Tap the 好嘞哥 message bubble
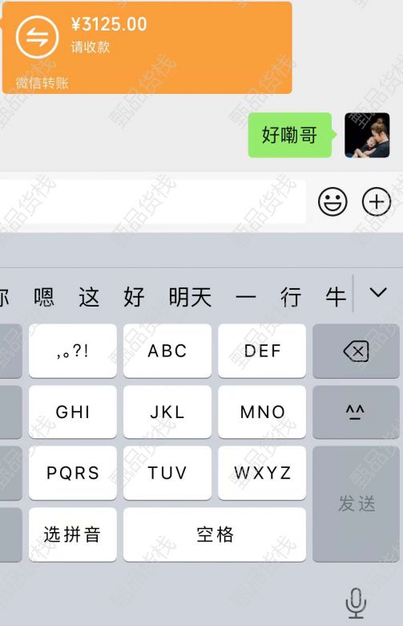 (x=290, y=135)
